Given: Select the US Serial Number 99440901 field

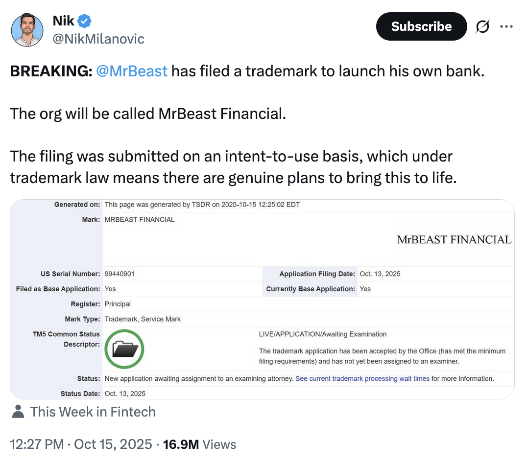Looking at the screenshot, I should [121, 274].
